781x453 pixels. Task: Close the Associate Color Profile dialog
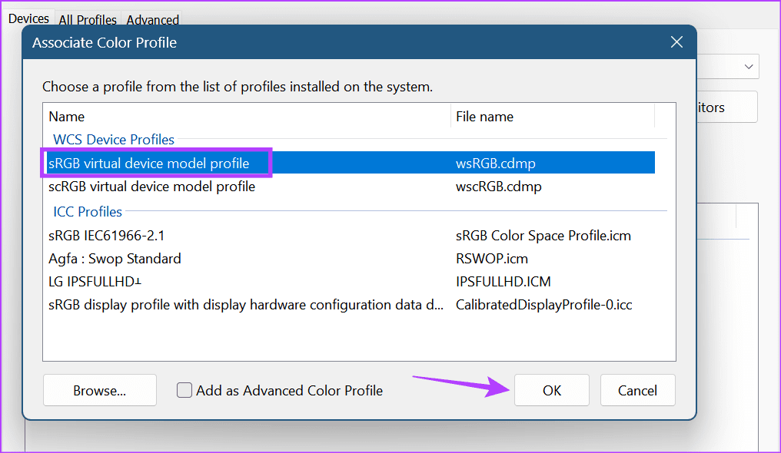point(676,42)
